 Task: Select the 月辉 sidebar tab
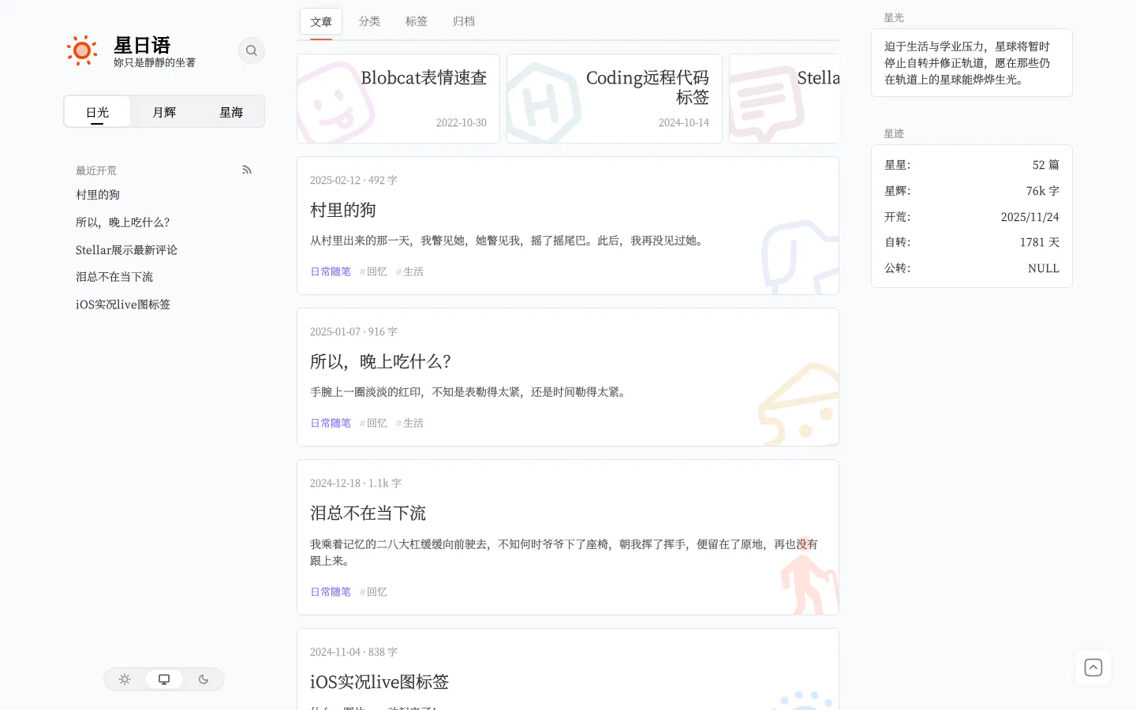[164, 112]
